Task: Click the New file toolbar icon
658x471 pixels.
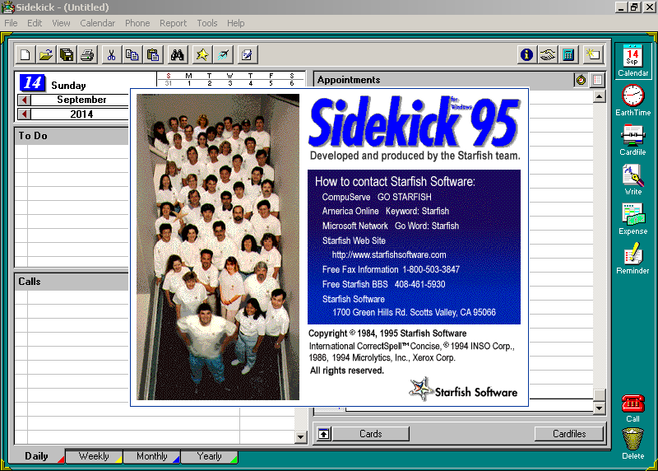Action: point(25,54)
